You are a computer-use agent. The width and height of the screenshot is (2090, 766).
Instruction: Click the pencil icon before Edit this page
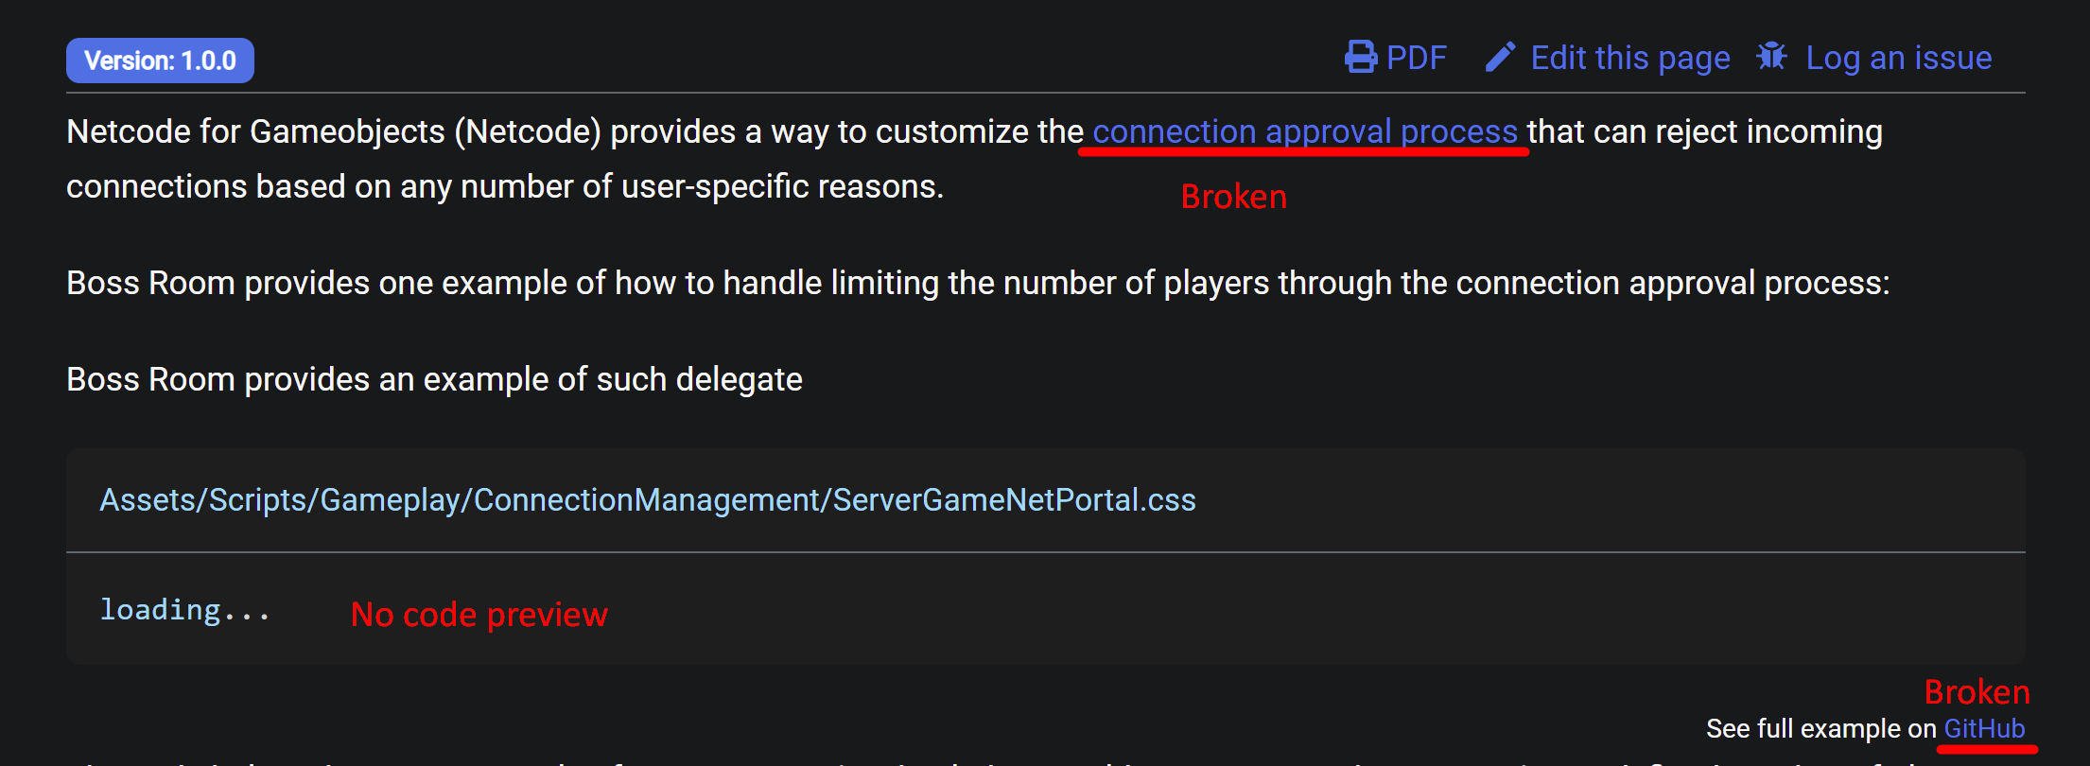coord(1500,57)
